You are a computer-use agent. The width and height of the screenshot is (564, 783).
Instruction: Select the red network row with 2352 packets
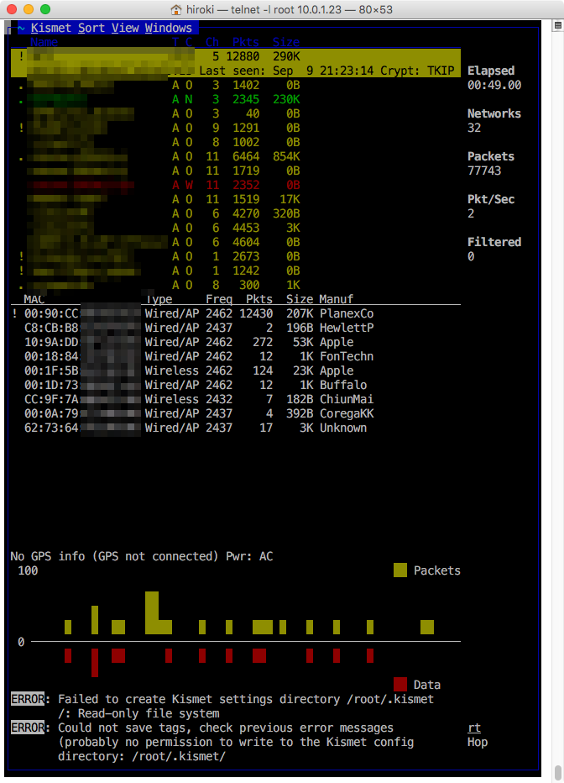tap(235, 185)
